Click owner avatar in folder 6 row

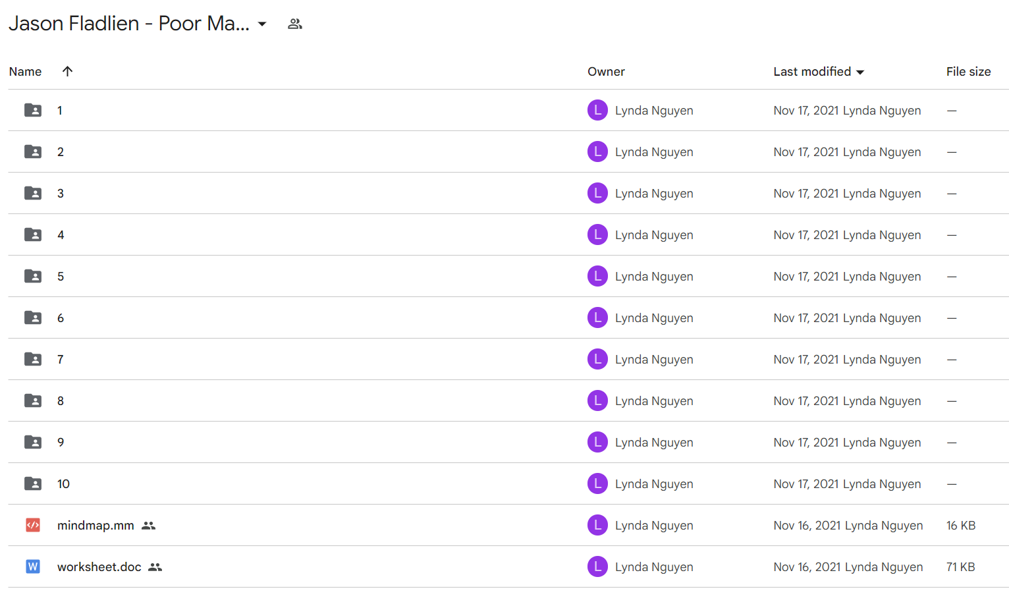pyautogui.click(x=597, y=317)
